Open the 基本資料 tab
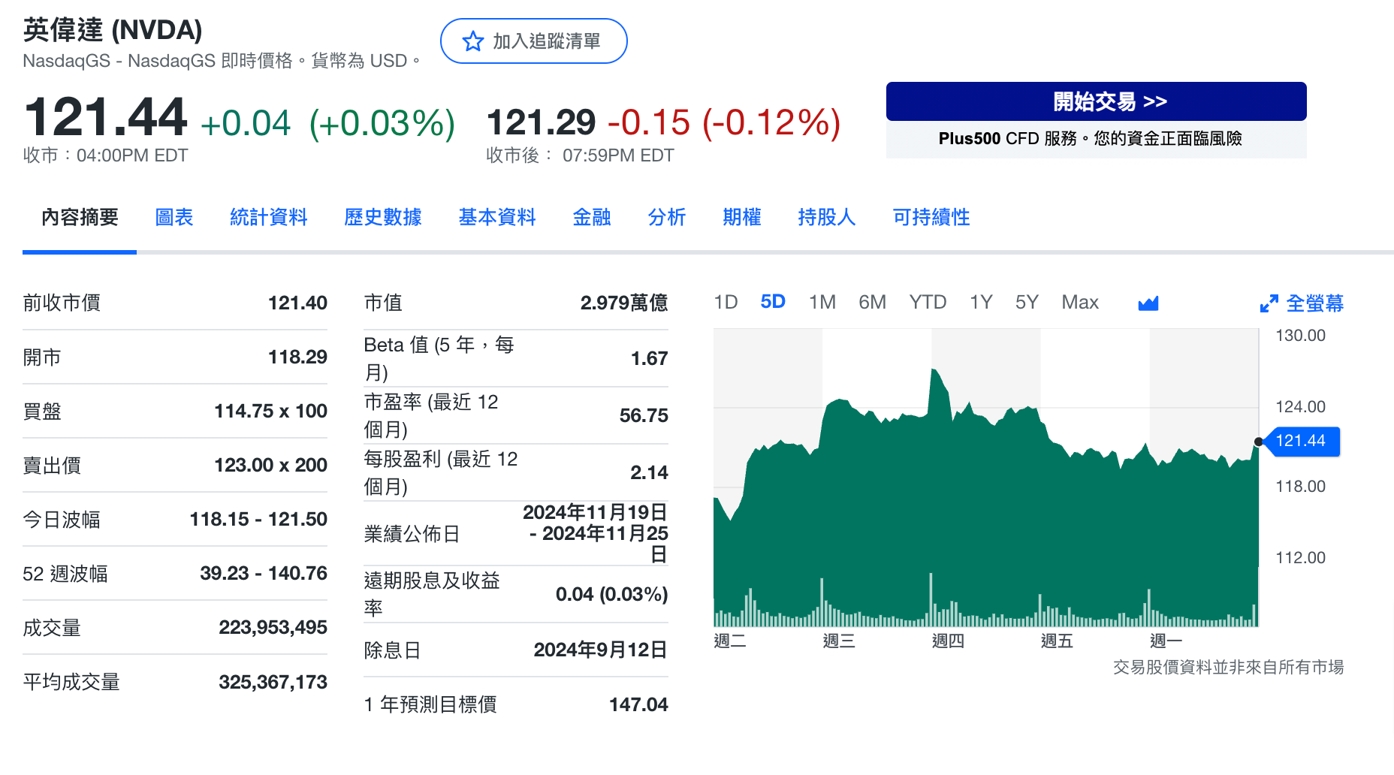Viewport: 1394px width, 775px height. 496,217
